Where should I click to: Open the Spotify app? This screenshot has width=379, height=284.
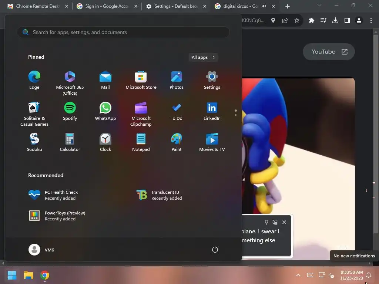(x=70, y=111)
